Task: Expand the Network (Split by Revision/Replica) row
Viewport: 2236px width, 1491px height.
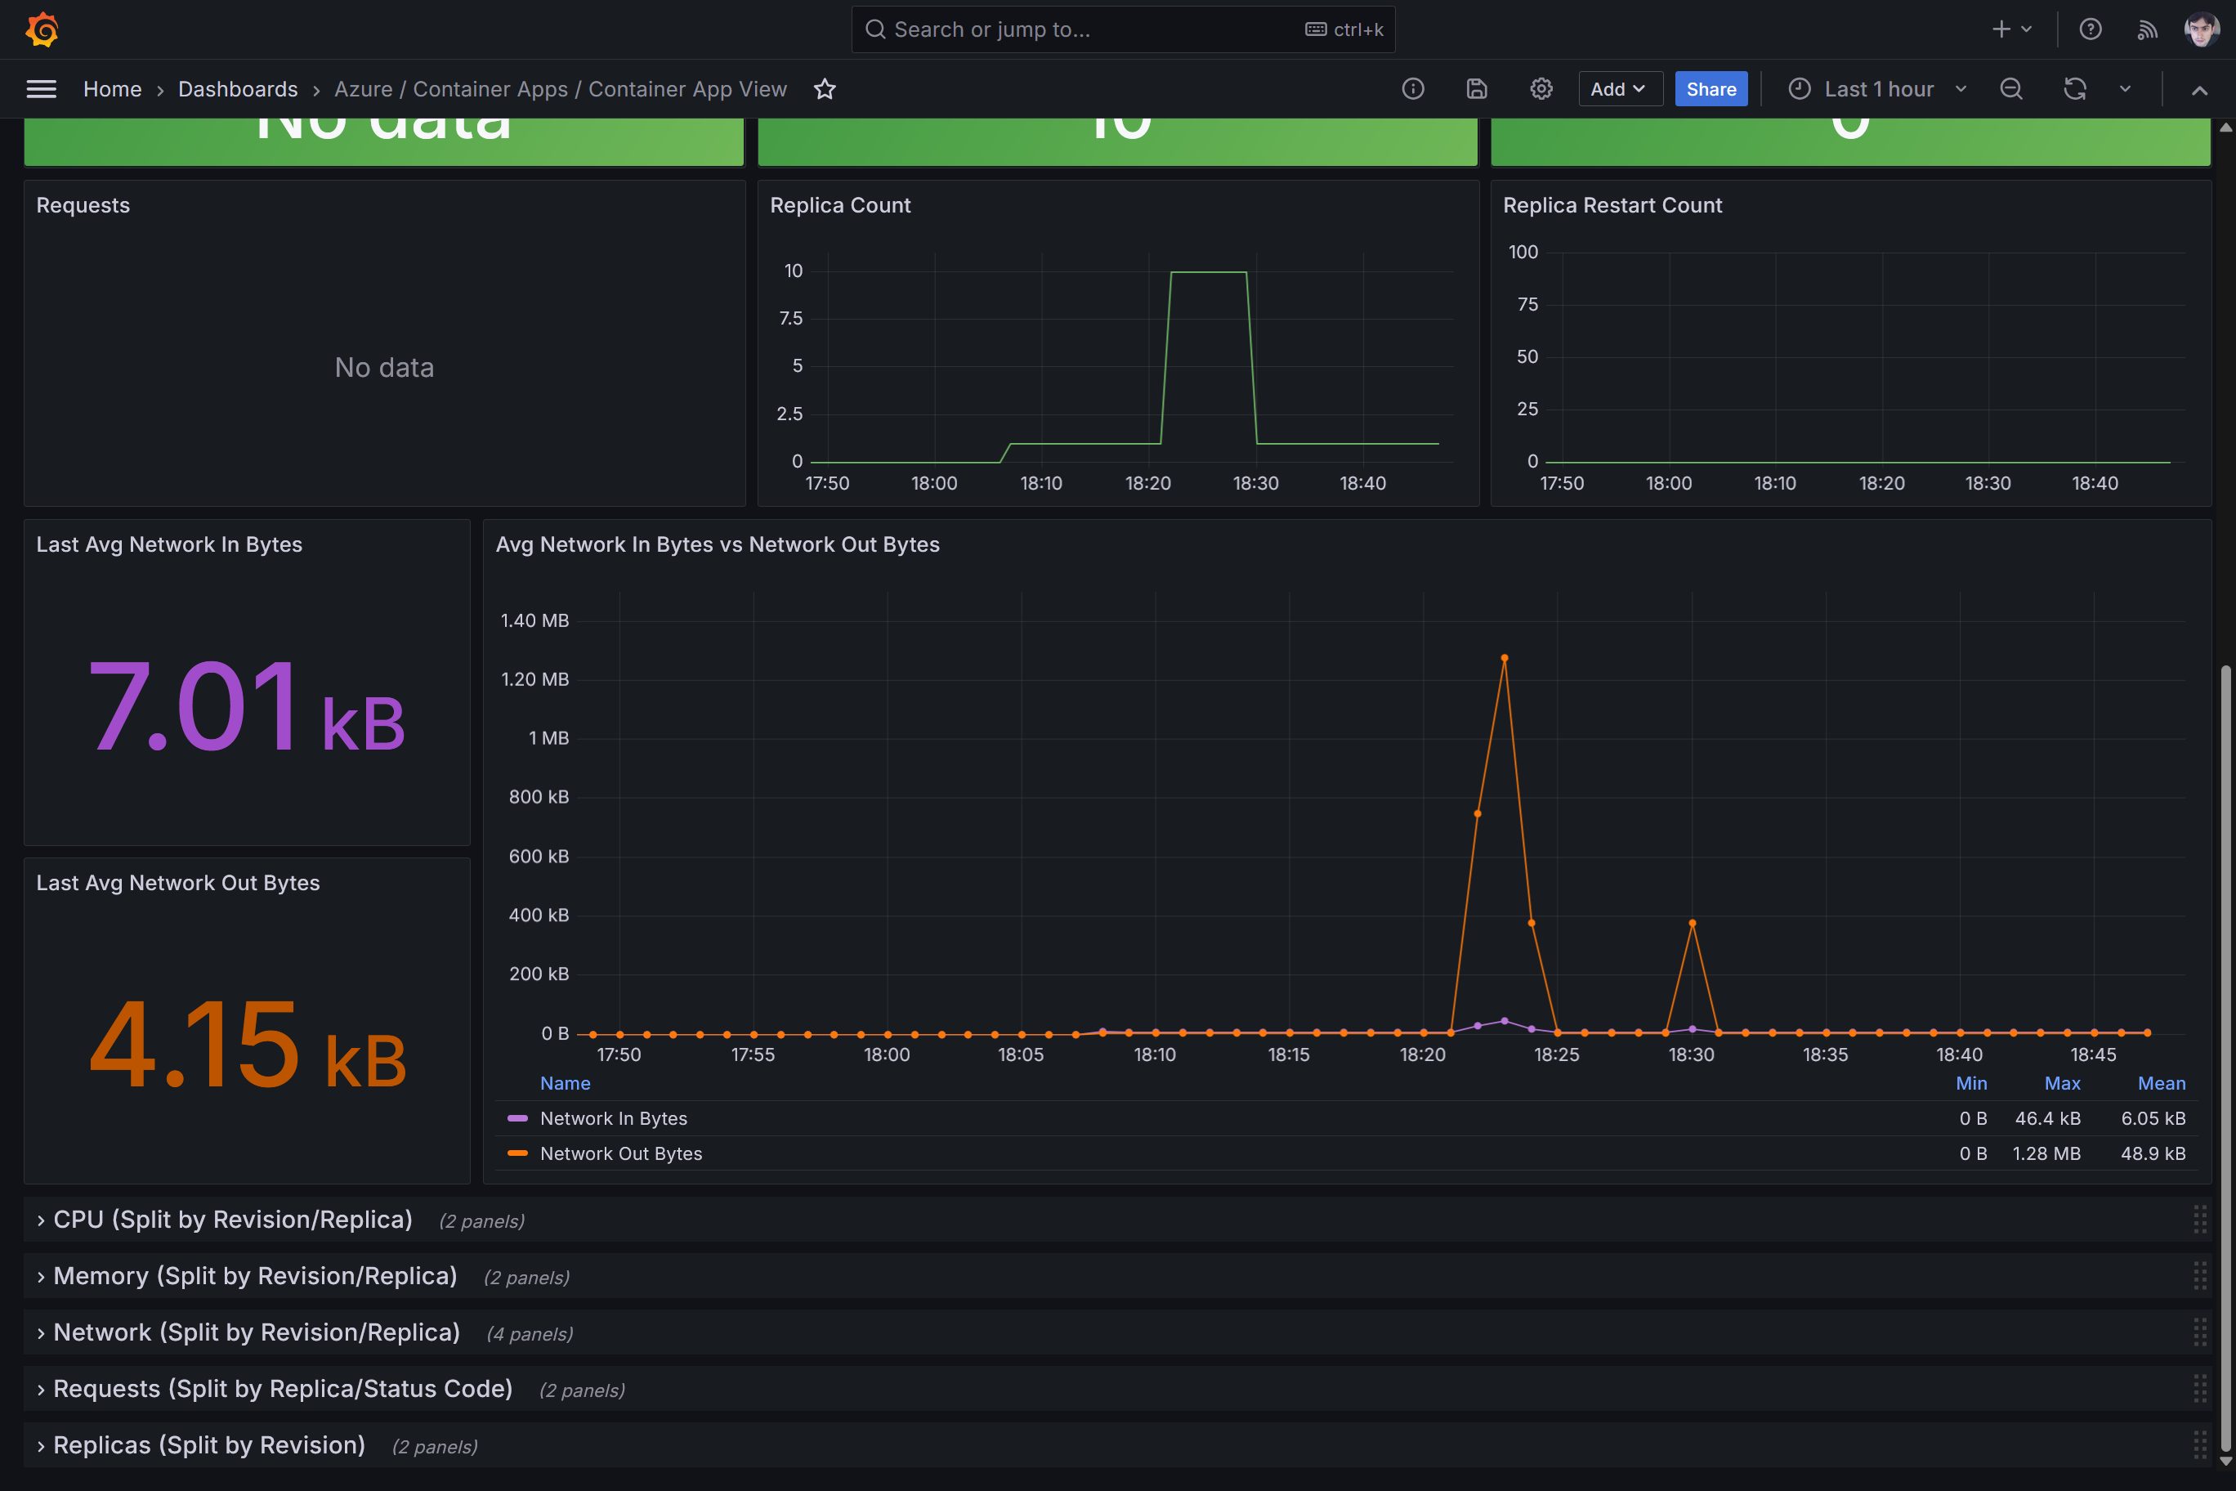Action: pos(256,1333)
